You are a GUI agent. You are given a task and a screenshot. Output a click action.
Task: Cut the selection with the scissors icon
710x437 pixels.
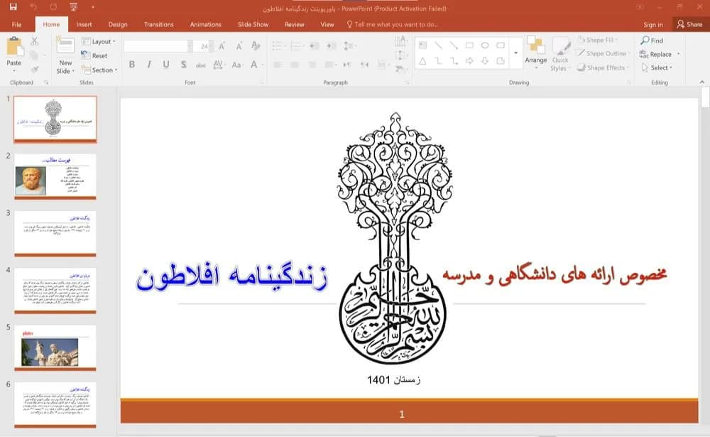click(x=34, y=41)
